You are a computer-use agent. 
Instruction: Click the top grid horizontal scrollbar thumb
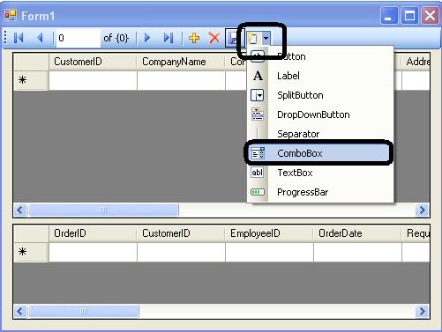click(x=103, y=210)
